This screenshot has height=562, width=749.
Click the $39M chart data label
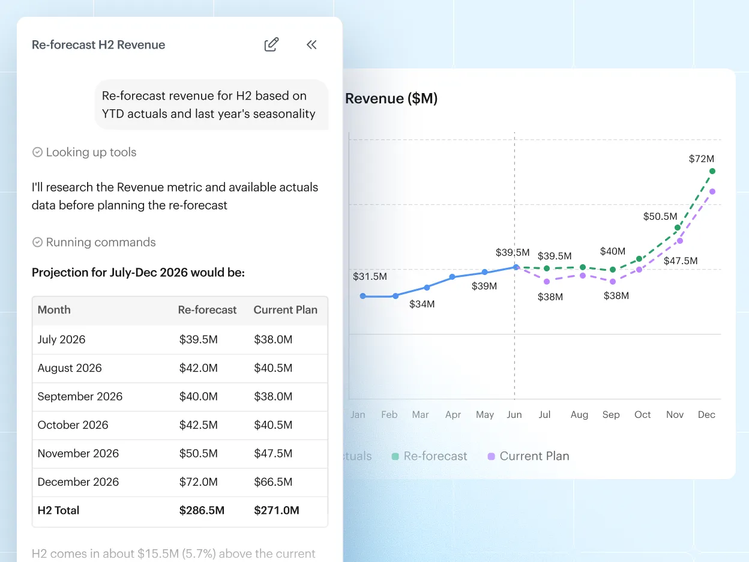(x=484, y=286)
